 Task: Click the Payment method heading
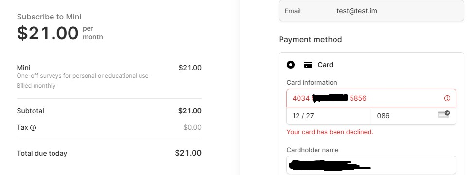pyautogui.click(x=310, y=39)
